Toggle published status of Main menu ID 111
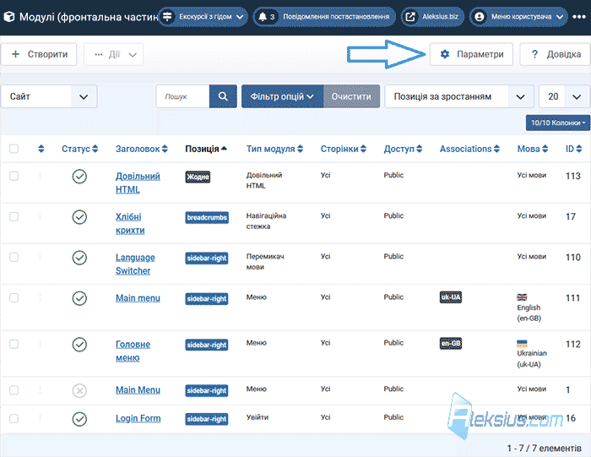 point(79,299)
